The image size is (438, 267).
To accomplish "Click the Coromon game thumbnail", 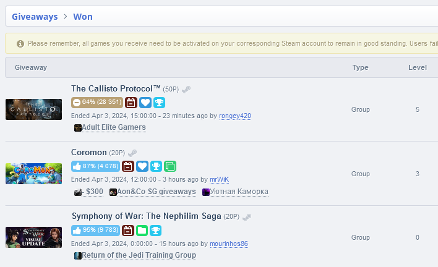I will tap(34, 174).
